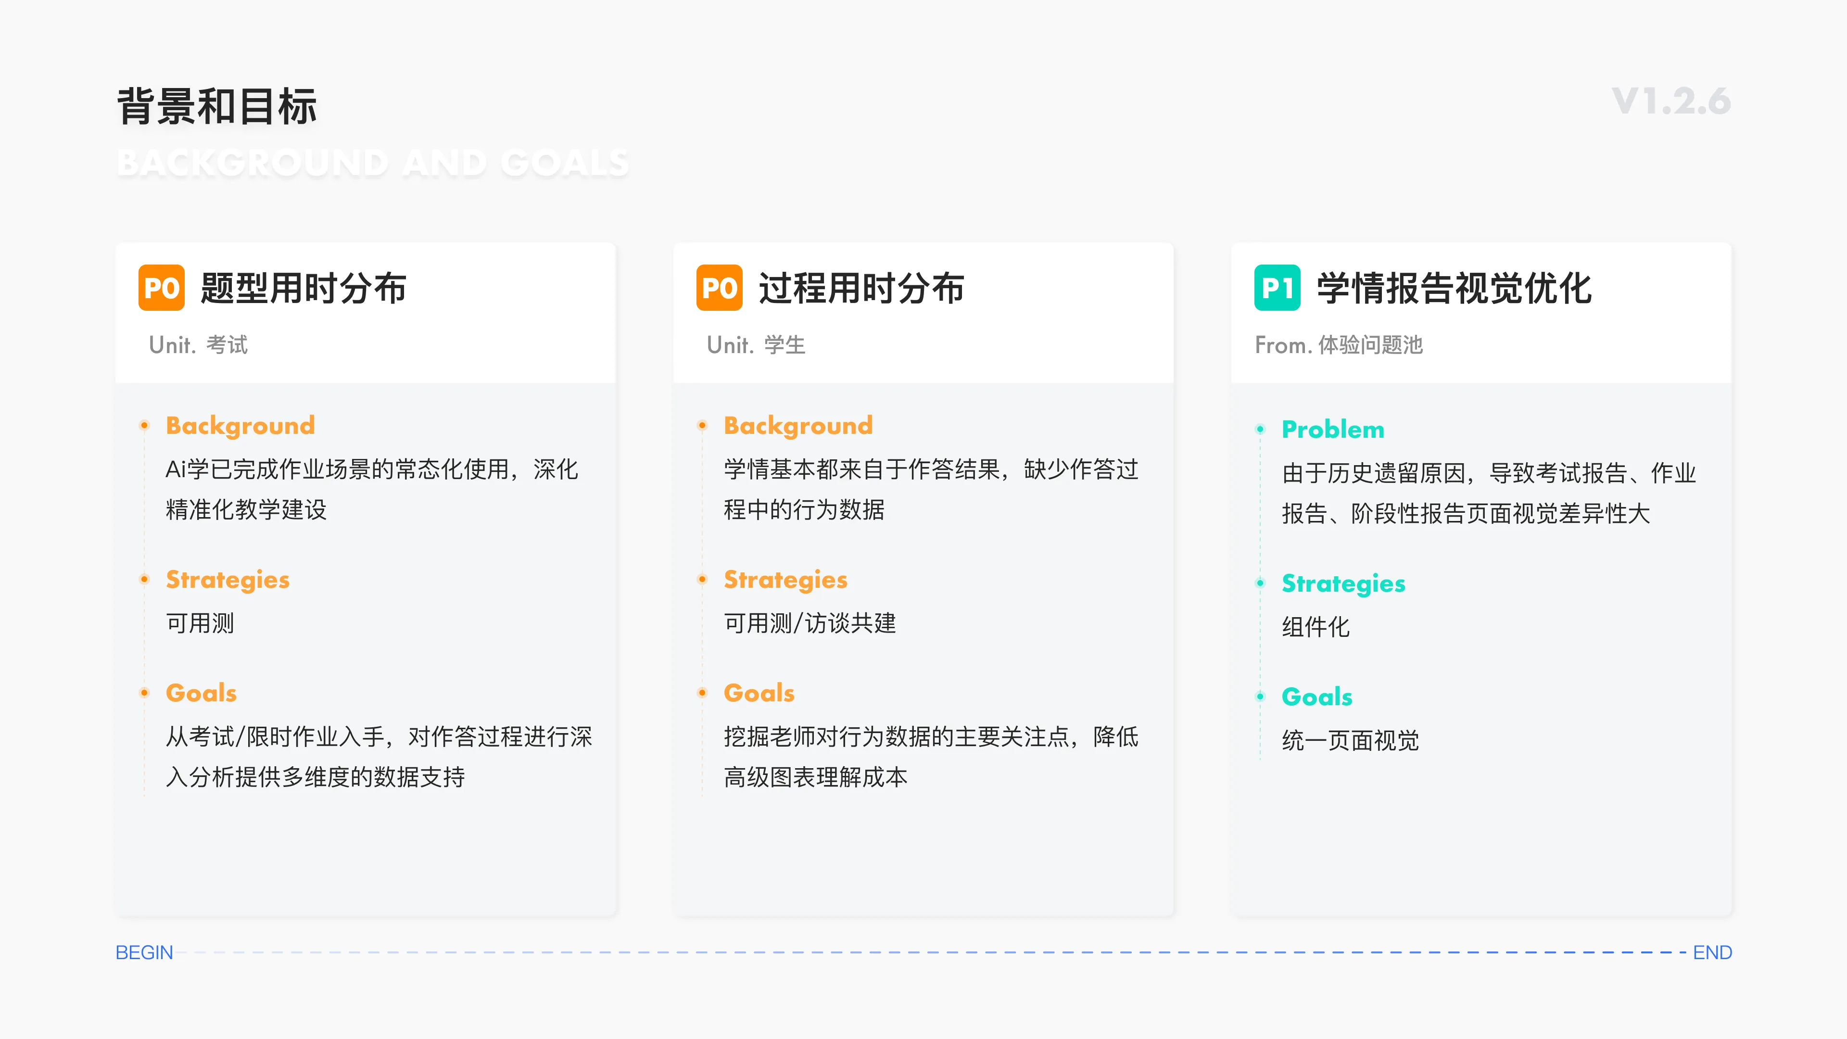Click the END label on the timeline

tap(1712, 952)
